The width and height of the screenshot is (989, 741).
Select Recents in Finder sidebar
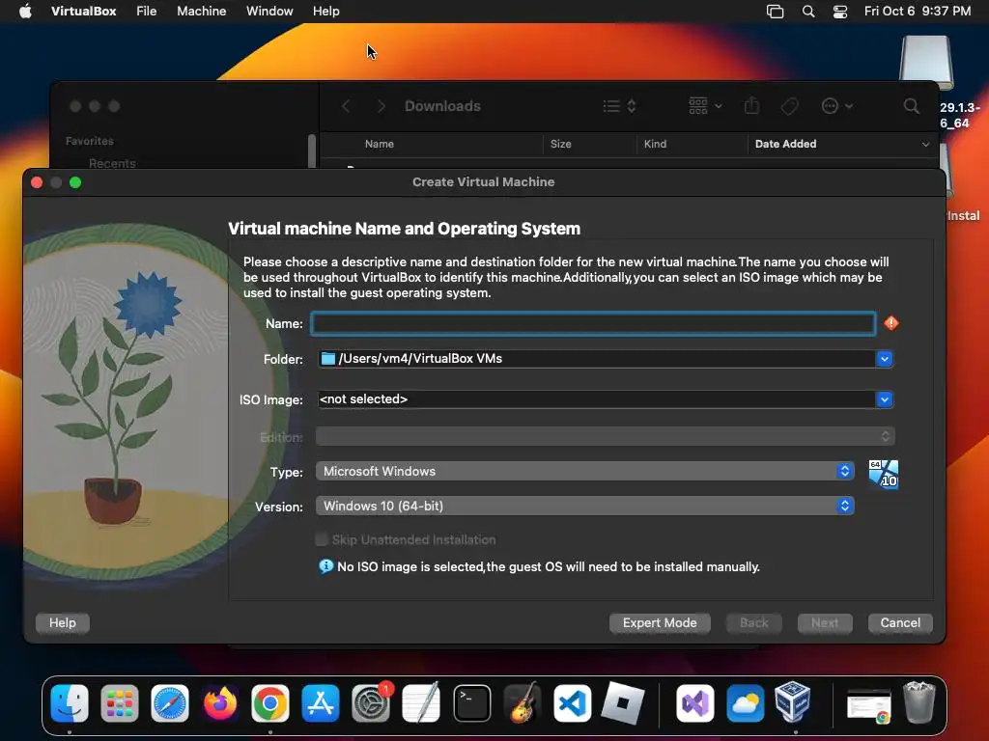point(112,164)
